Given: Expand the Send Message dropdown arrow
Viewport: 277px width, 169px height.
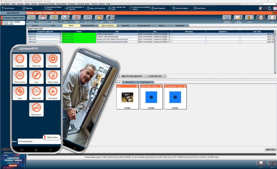Looking at the screenshot, I should [x=242, y=18].
